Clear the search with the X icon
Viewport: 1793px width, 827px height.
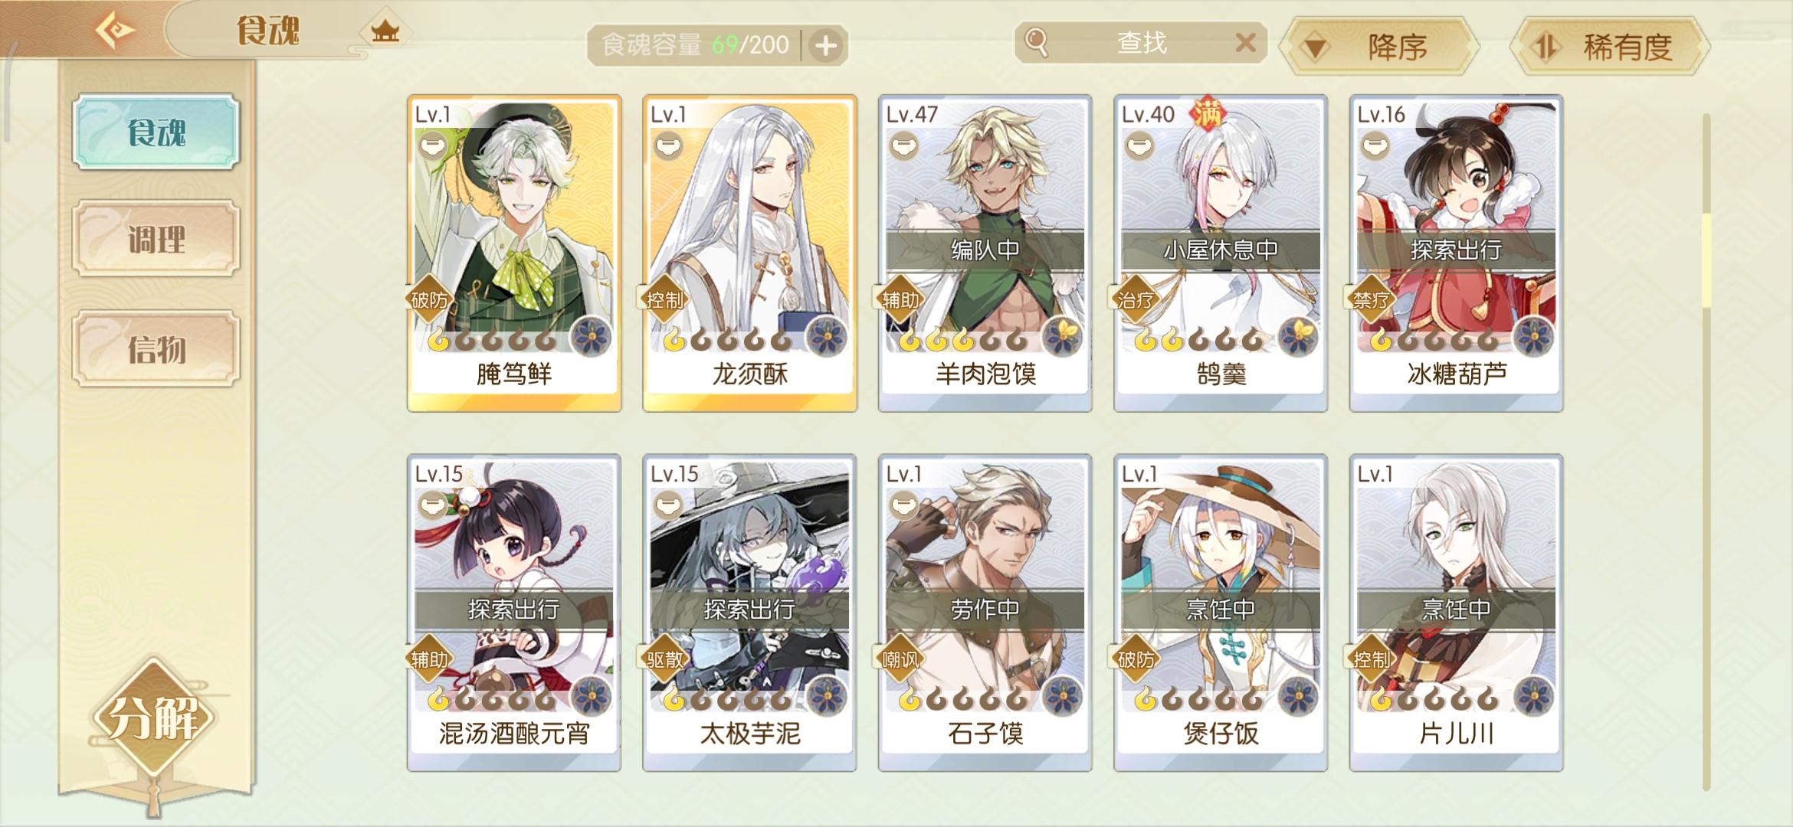point(1246,42)
